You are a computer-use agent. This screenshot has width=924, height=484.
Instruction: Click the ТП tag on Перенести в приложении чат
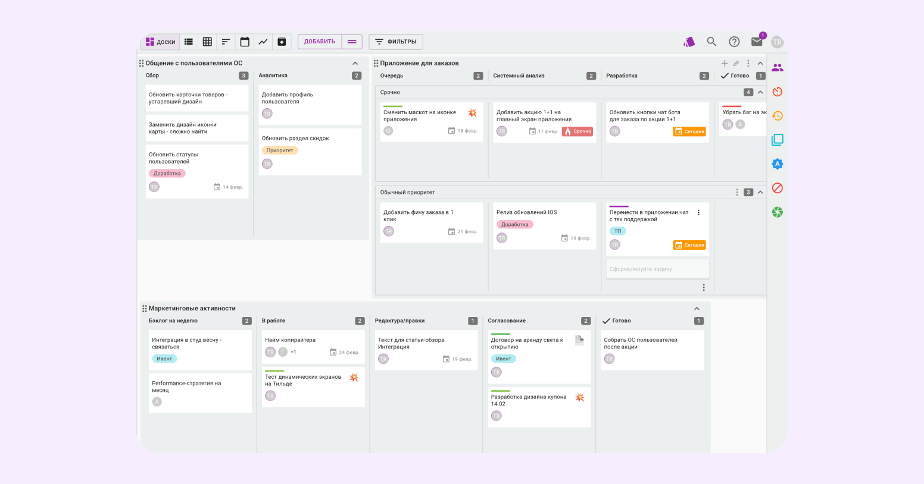click(617, 231)
